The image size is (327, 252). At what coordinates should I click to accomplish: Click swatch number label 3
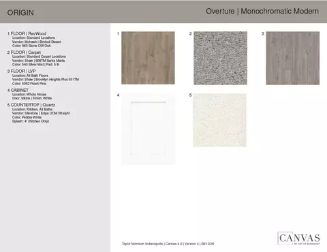263,33
